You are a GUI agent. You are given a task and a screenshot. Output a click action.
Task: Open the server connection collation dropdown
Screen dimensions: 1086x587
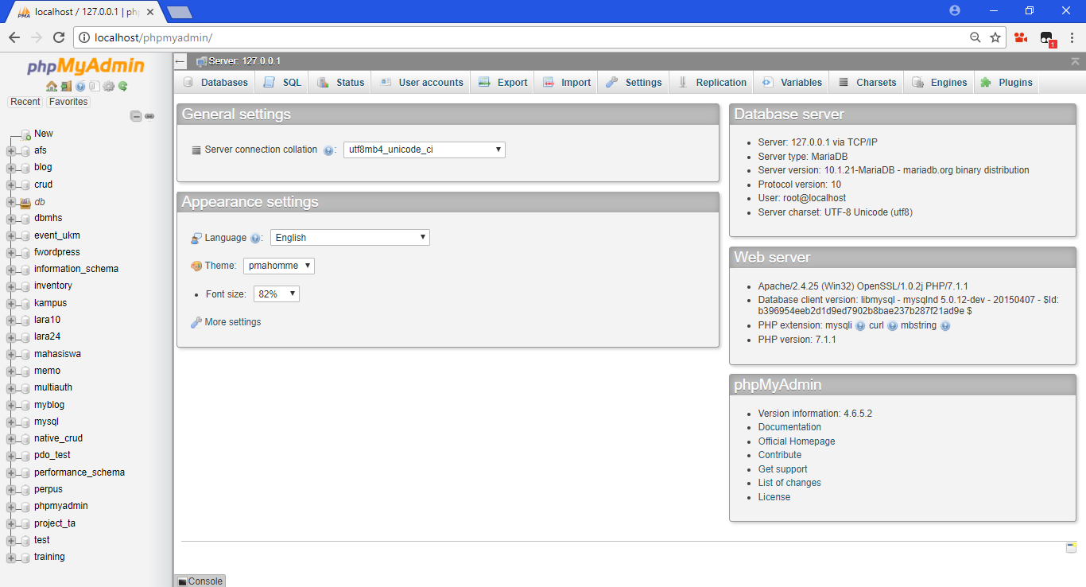424,150
